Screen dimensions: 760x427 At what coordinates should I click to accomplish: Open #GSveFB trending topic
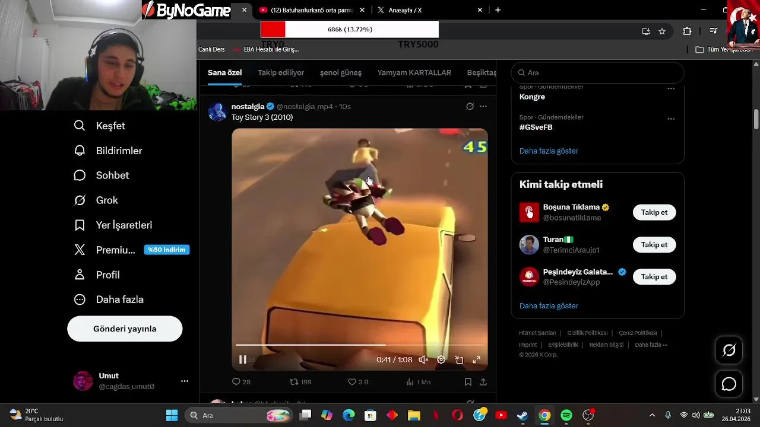coord(536,127)
